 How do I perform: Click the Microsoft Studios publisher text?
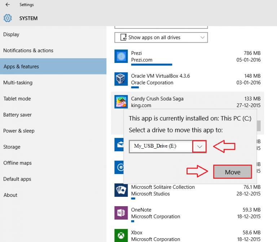pyautogui.click(x=150, y=194)
